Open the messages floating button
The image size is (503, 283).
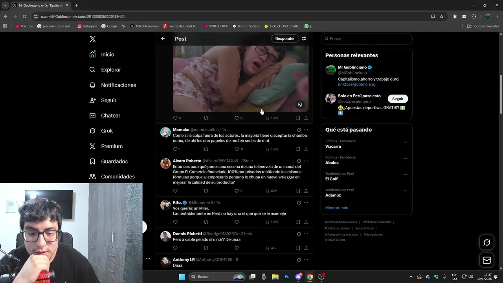click(x=486, y=260)
